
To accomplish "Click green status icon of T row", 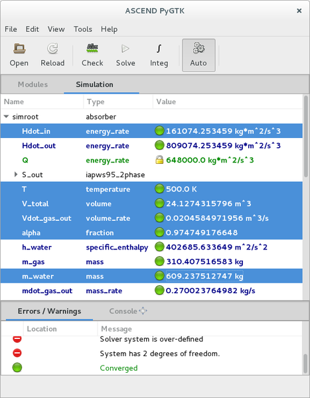I will click(159, 189).
